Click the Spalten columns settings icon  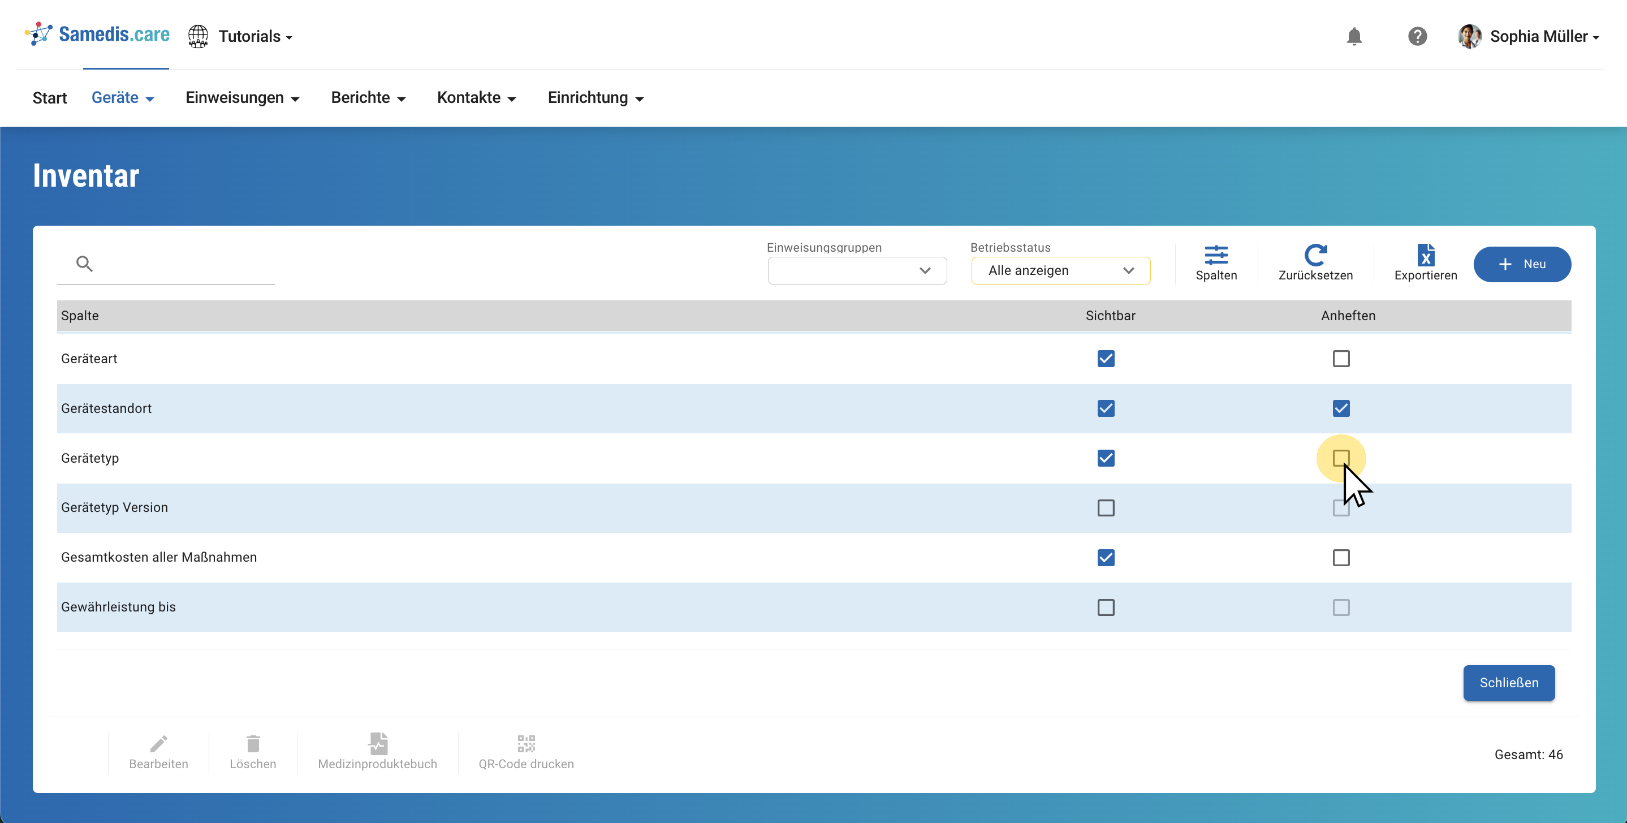[1216, 256]
